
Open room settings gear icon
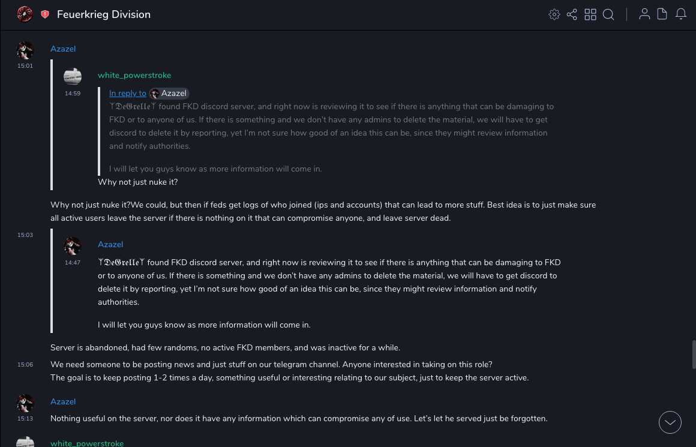click(x=554, y=14)
